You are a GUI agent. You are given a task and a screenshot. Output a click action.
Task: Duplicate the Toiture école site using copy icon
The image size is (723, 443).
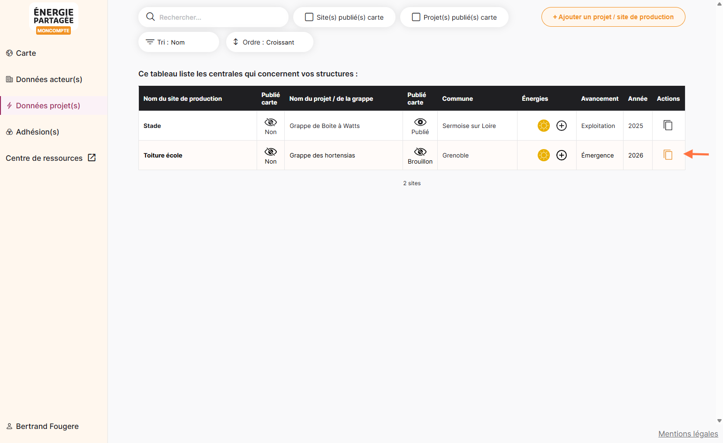(668, 155)
